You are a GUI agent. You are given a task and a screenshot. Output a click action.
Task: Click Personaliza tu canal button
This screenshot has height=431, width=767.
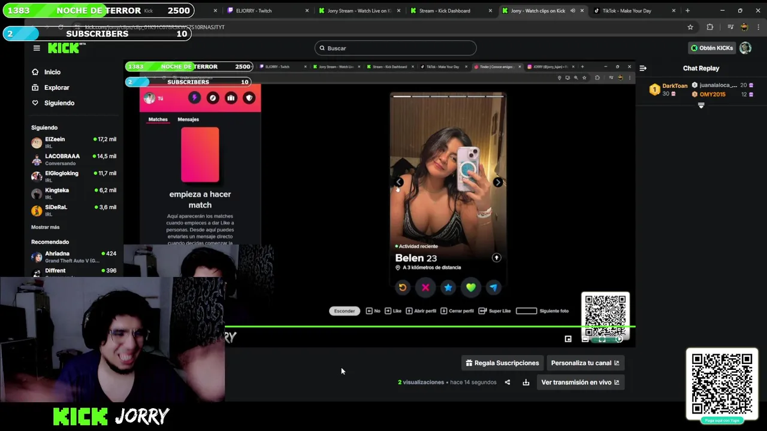click(585, 363)
